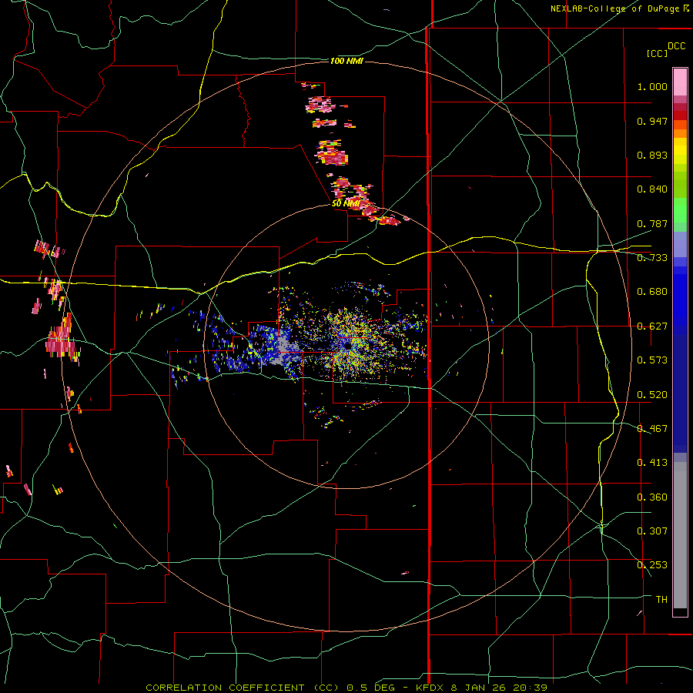Select the 1.000 scale value
Screen dimensions: 693x693
tap(652, 86)
